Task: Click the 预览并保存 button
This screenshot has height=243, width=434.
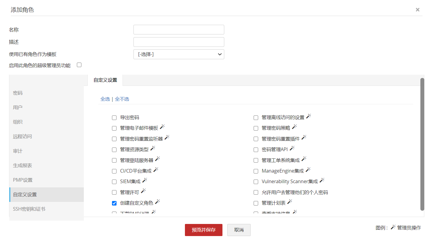Action: click(x=203, y=230)
